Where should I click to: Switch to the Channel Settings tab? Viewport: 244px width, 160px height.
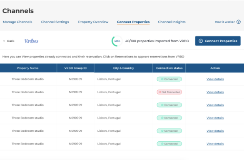point(55,22)
